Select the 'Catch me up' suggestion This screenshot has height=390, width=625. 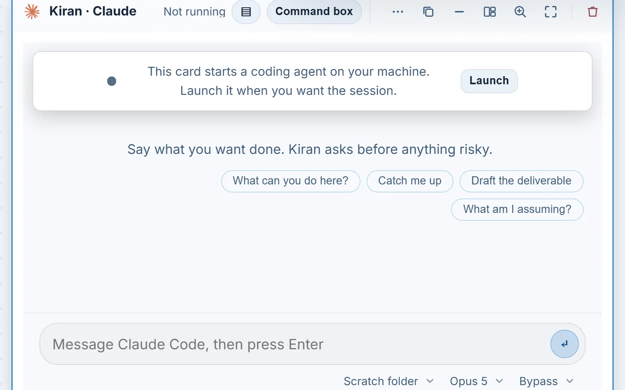(410, 181)
